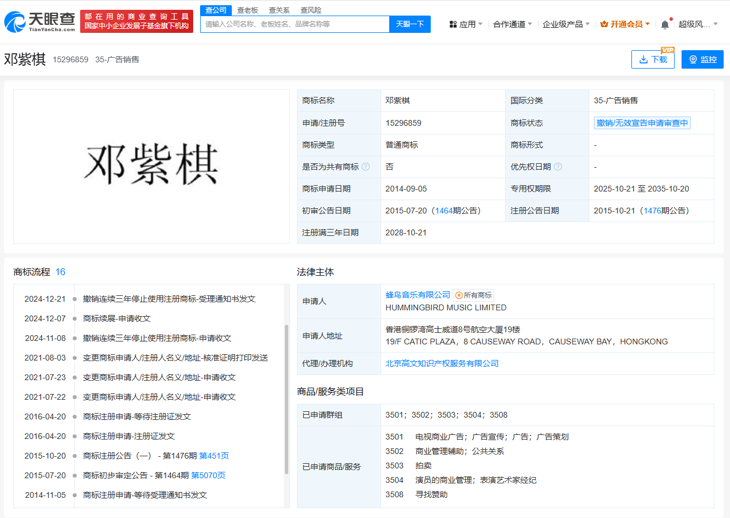Open the notification bell icon
The width and height of the screenshot is (730, 518).
click(x=665, y=24)
